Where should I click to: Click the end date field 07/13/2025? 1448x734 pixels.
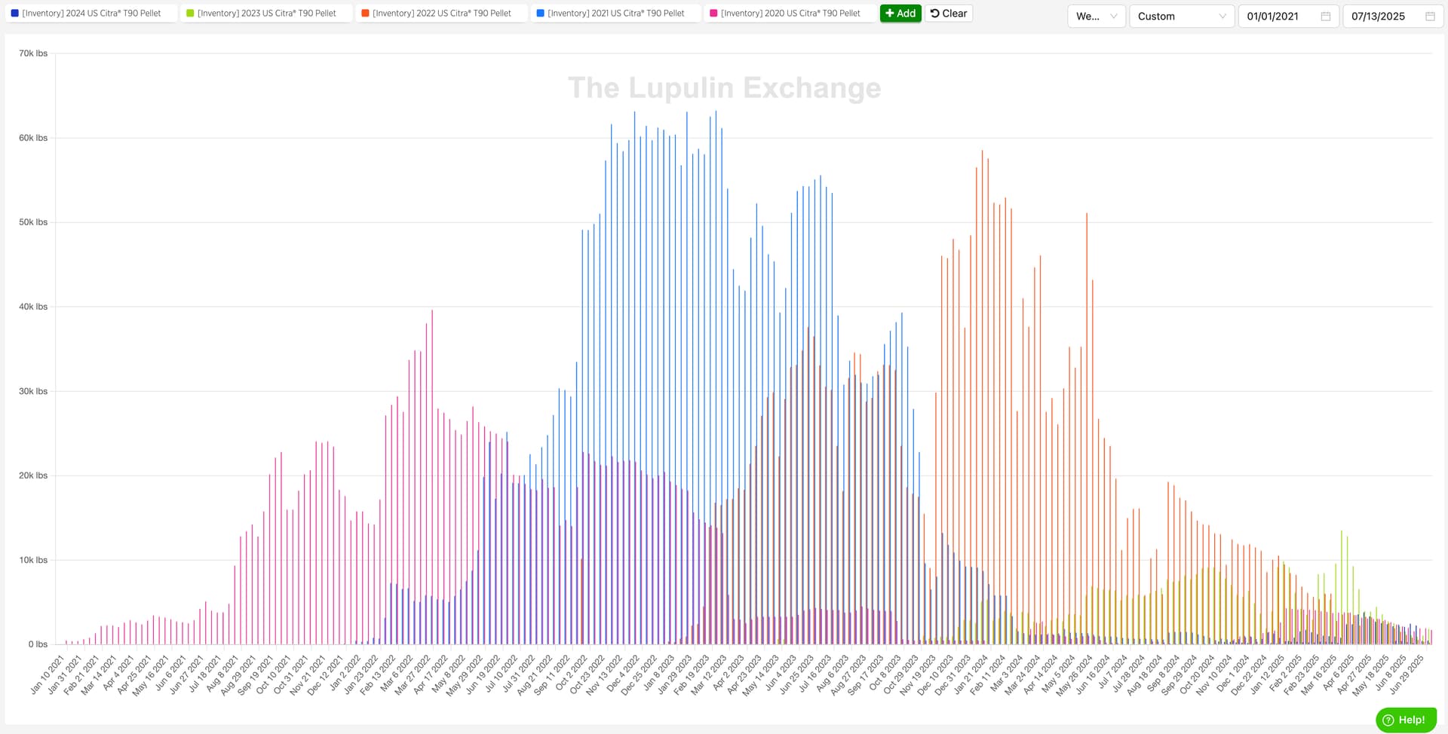(x=1393, y=16)
